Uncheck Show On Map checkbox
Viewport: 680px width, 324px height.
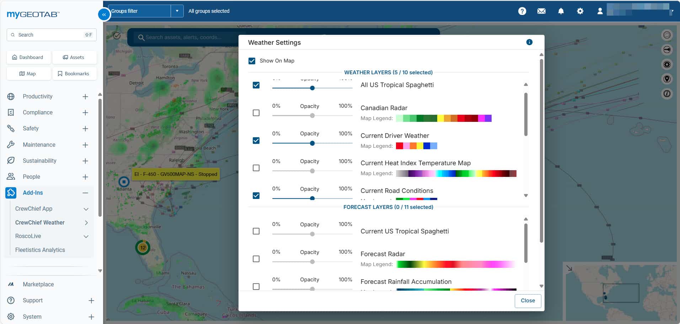tap(252, 61)
